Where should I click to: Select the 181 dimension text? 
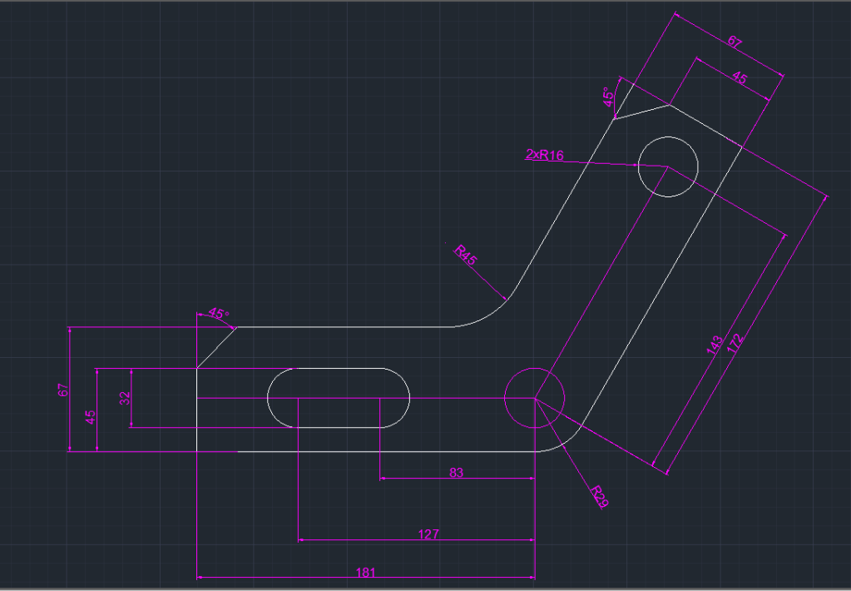click(x=364, y=572)
